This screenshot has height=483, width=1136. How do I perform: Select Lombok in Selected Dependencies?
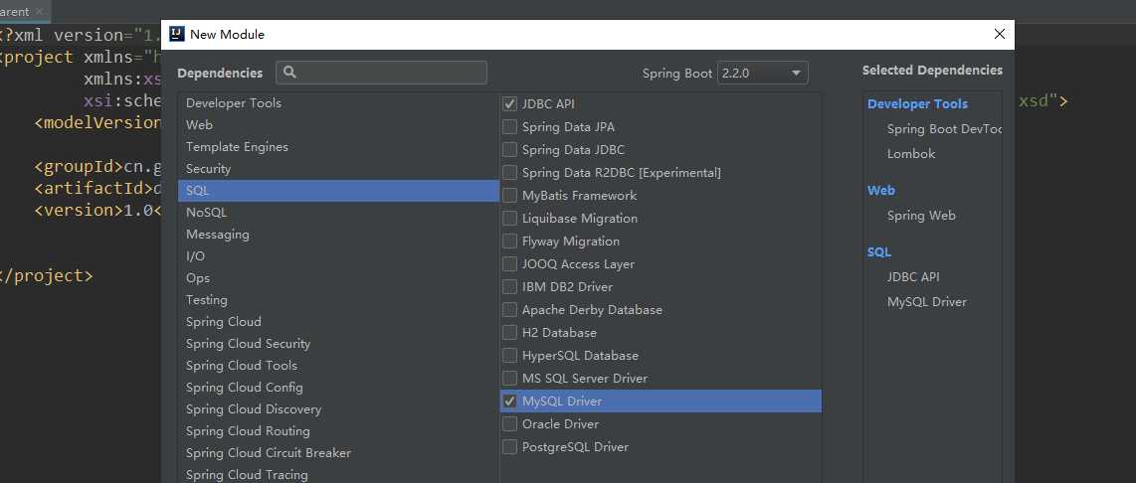(x=910, y=153)
